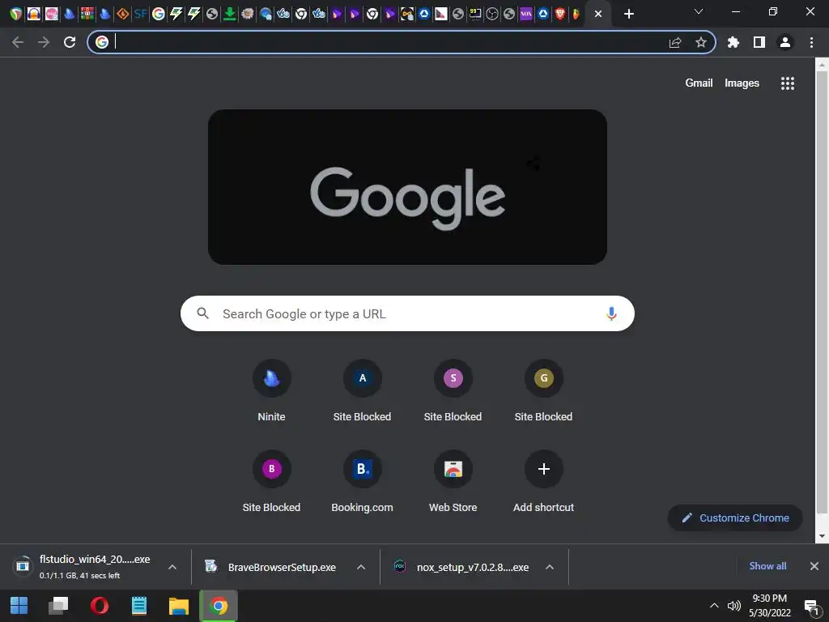Expand options for BraveBrowserSetup.exe download
The height and width of the screenshot is (622, 829).
361,567
